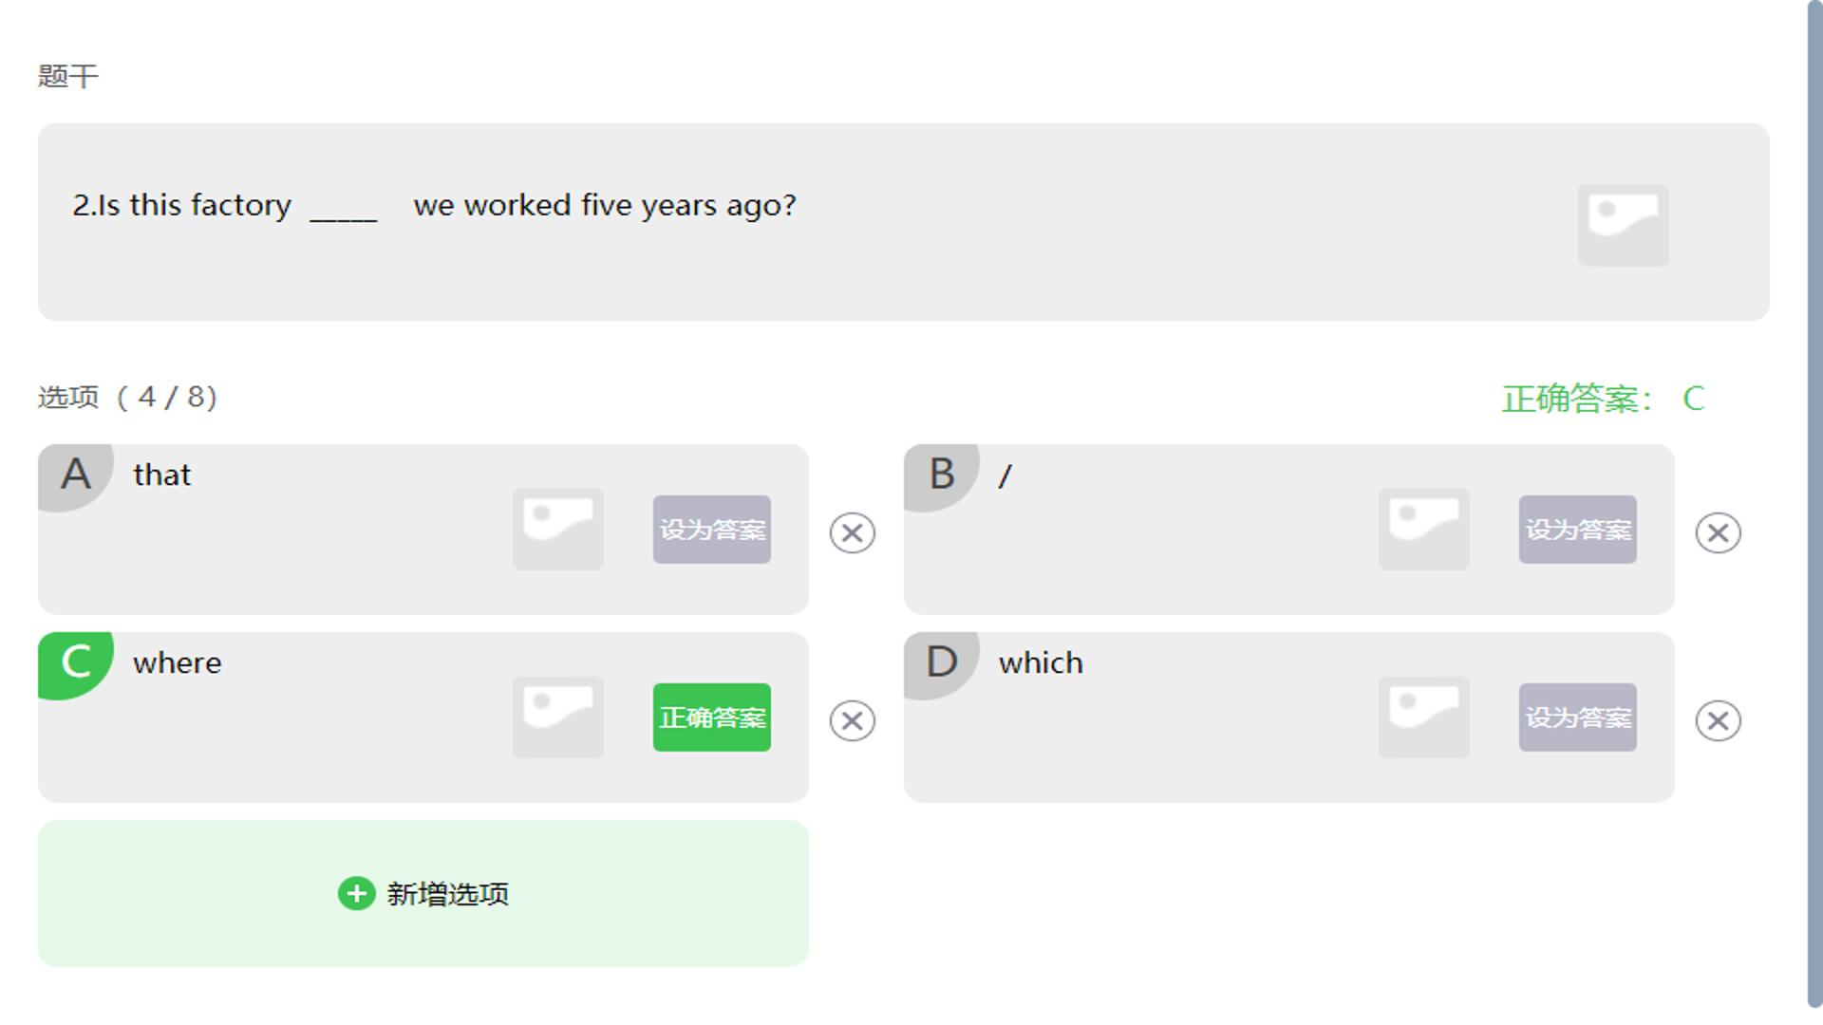Add image to option D
Viewport: 1823px width, 1025px height.
click(x=1424, y=717)
